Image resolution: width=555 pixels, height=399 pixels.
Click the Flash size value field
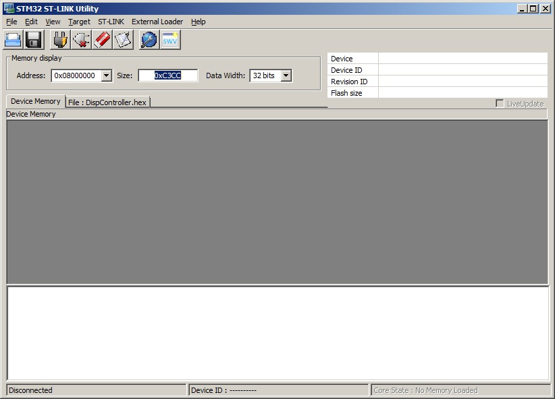[463, 92]
